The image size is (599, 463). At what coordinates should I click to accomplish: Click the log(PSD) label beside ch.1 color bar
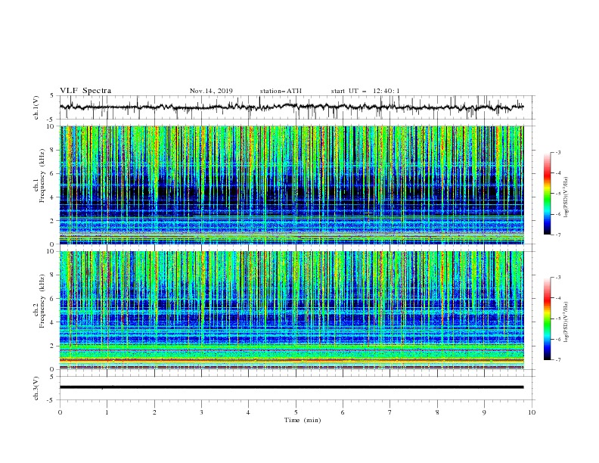(566, 197)
